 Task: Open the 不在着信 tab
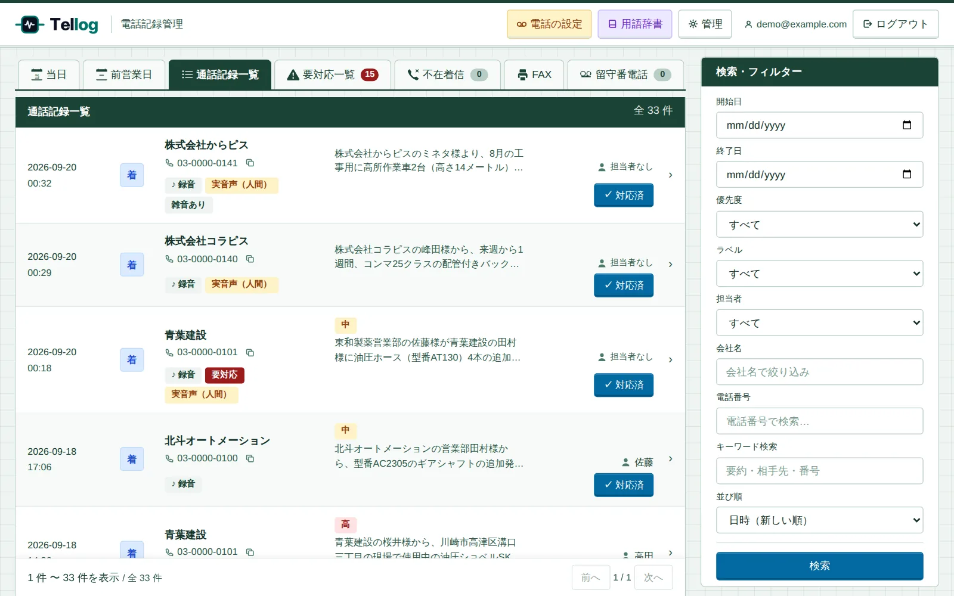(x=447, y=74)
